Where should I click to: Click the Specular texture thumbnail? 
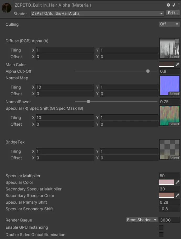(x=169, y=115)
